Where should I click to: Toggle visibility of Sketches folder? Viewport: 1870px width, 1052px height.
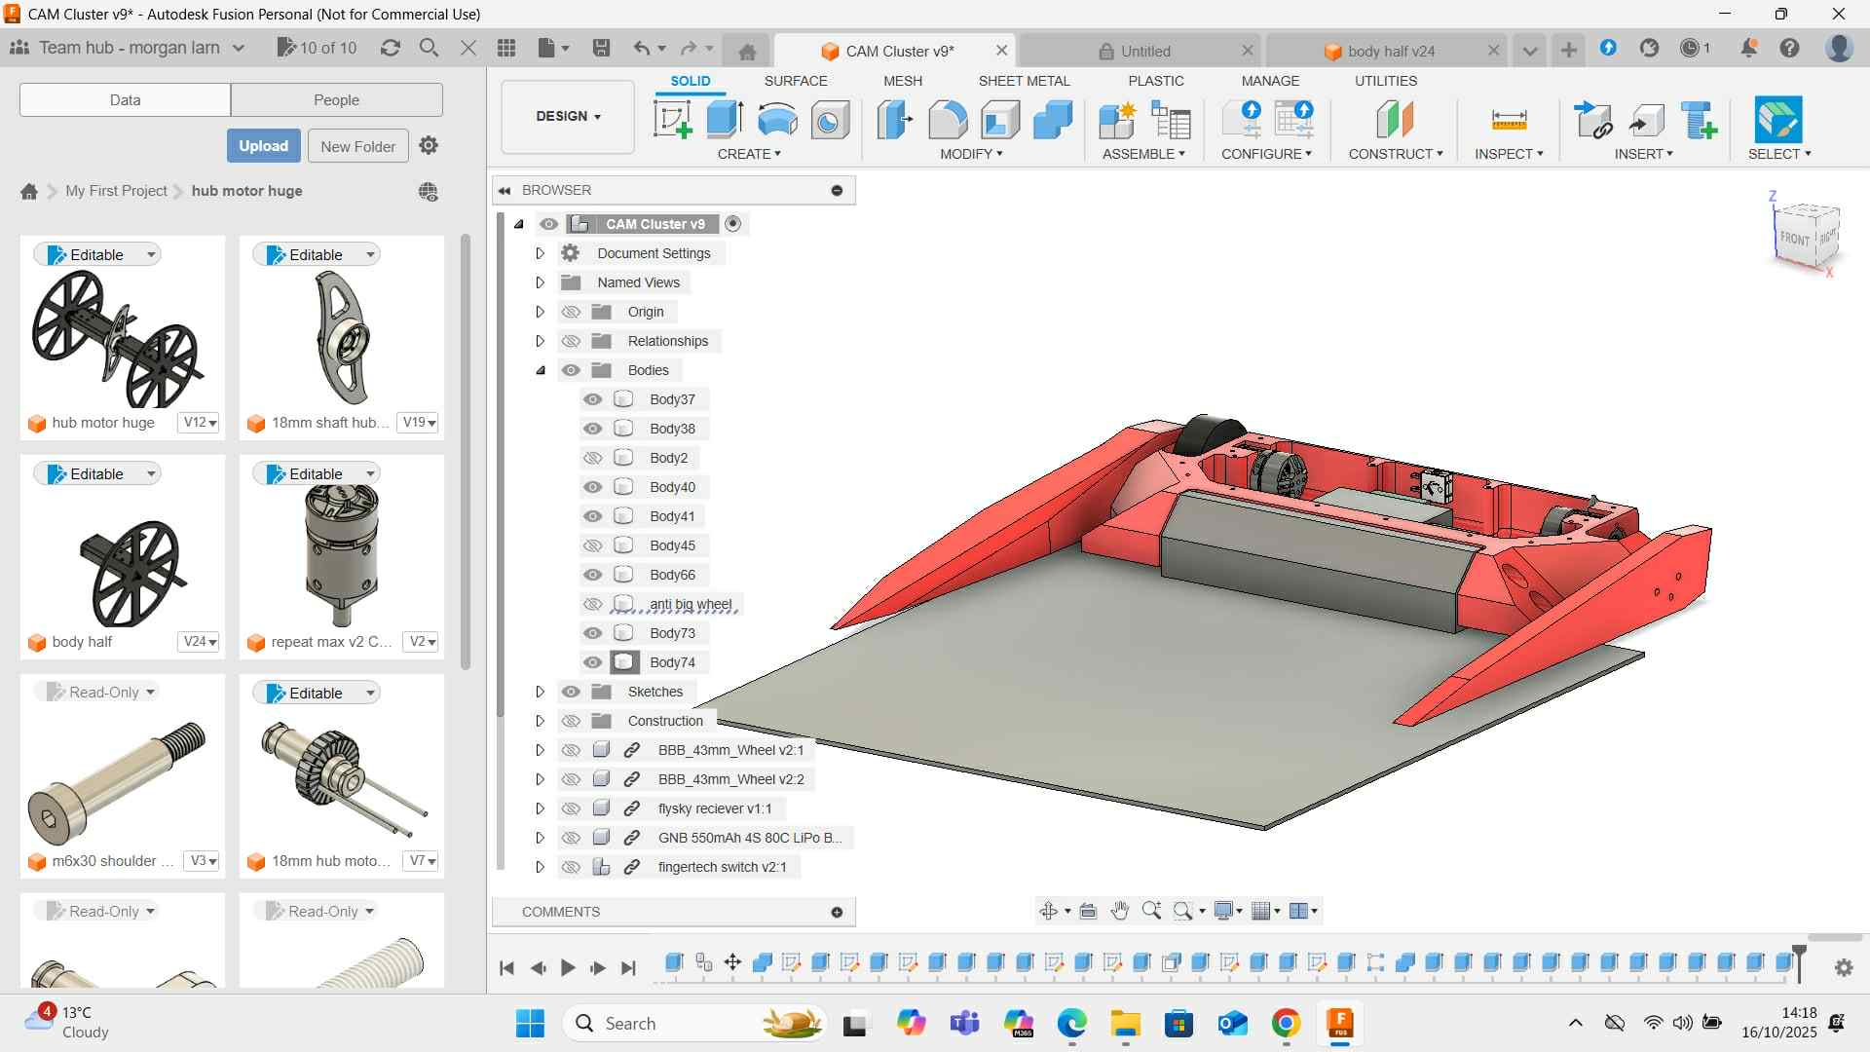coord(571,692)
